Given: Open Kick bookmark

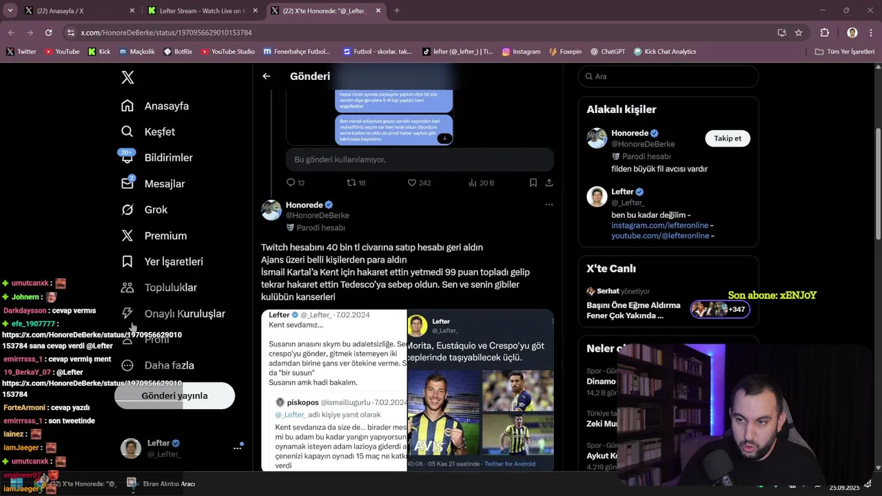Looking at the screenshot, I should (99, 52).
